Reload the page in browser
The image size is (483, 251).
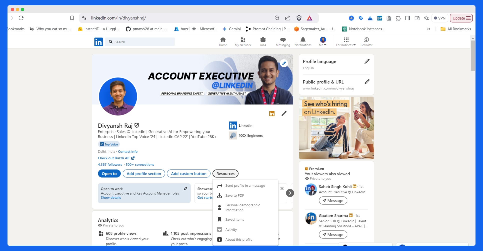click(21, 18)
